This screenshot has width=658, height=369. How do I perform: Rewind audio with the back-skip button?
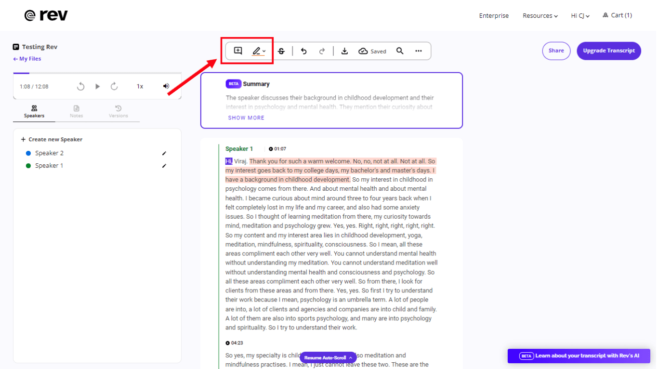[x=81, y=86]
